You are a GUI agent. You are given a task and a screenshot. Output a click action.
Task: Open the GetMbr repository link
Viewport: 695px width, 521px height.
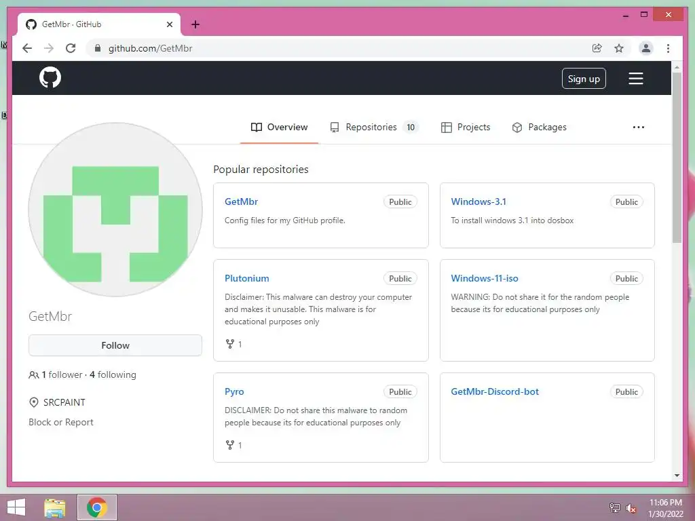coord(241,201)
